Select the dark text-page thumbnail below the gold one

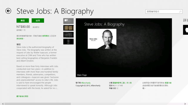(68, 35)
